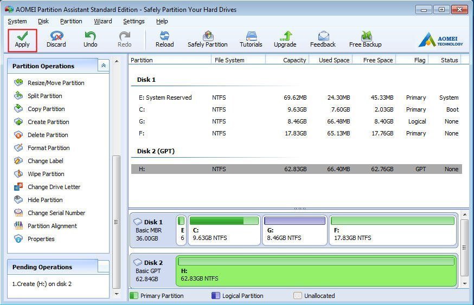
Task: Select the C: partition usage bar
Action: click(224, 220)
